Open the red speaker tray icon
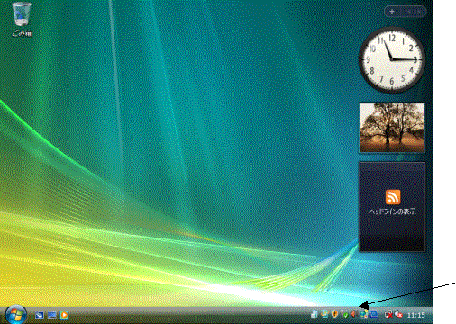456x324 pixels. (353, 314)
